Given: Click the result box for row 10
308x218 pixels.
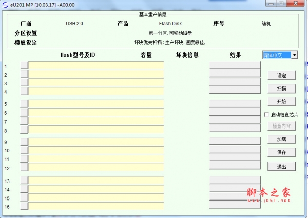Looking at the screenshot, I should tap(235, 150).
